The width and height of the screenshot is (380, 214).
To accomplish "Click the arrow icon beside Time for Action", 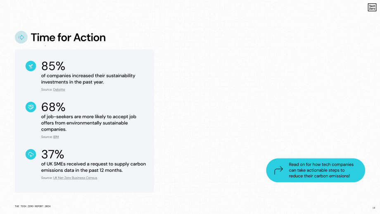I will 21,37.
